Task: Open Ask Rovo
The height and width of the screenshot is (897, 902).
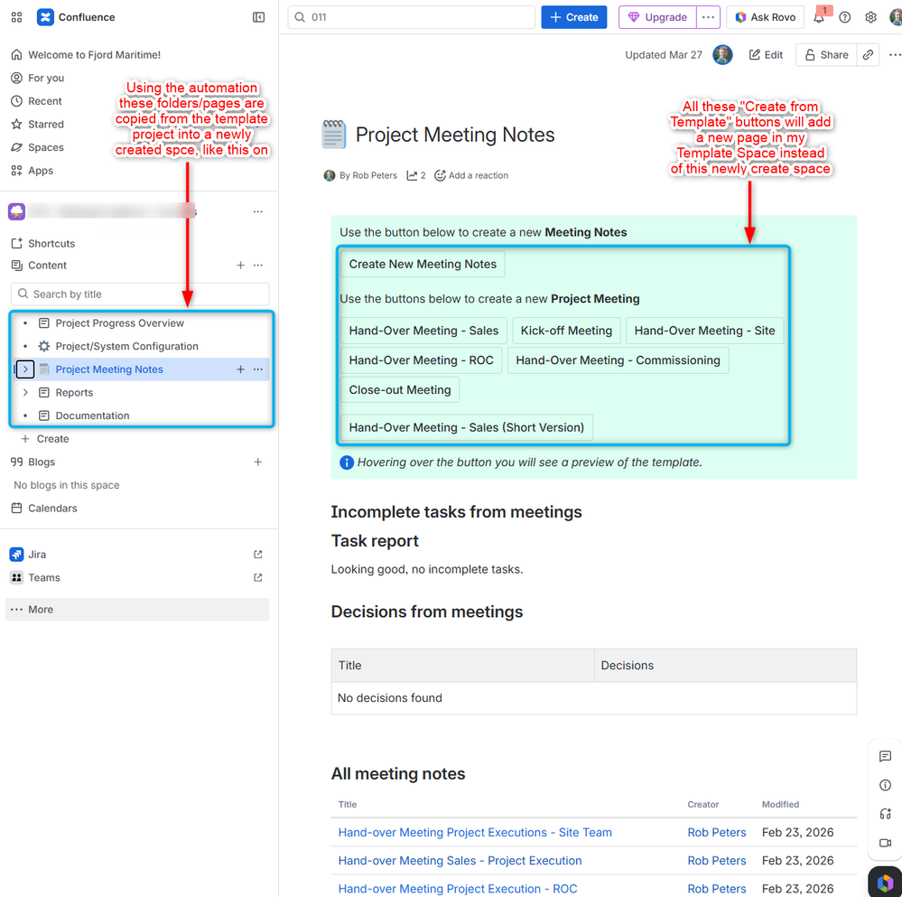Action: pos(765,17)
